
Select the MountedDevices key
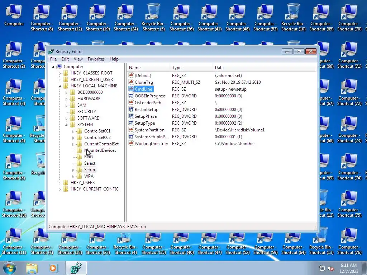[100, 150]
